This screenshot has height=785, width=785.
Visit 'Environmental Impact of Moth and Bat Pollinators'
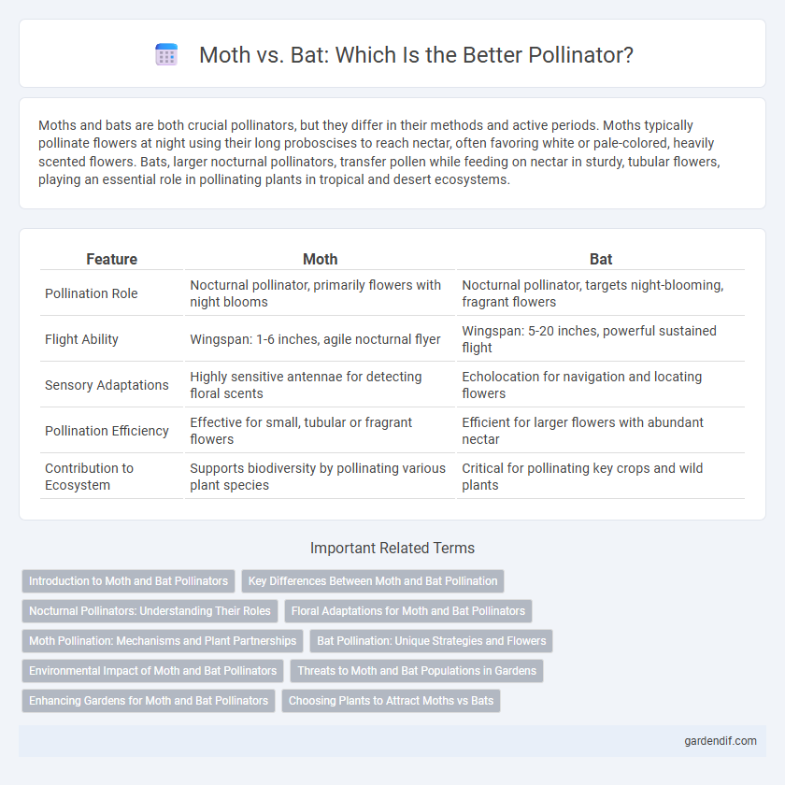pos(152,671)
